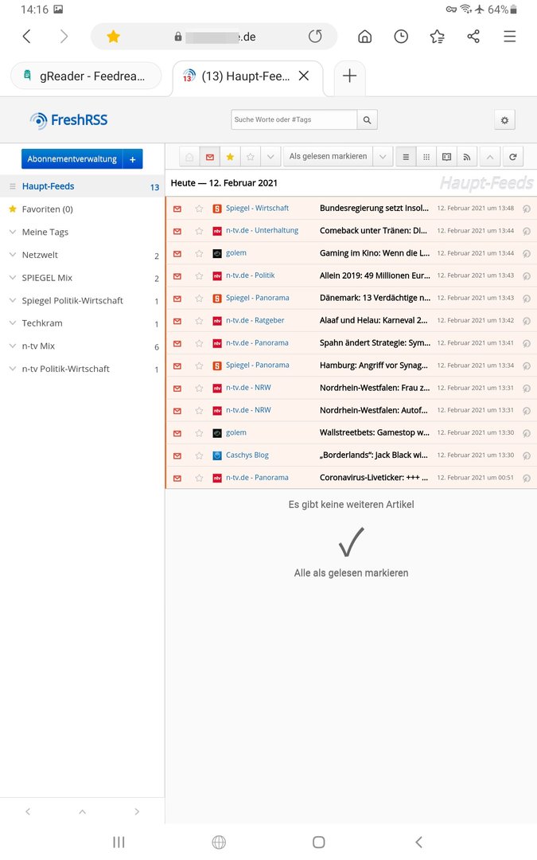Mark Gaming im Kino article as read
The width and height of the screenshot is (537, 860).
click(177, 254)
